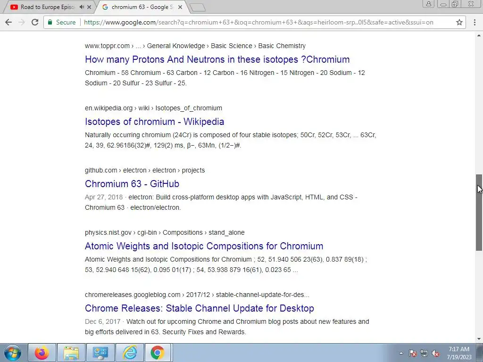Image resolution: width=483 pixels, height=362 pixels.
Task: Select the chromium 63 - Google Search tab
Action: point(142,7)
